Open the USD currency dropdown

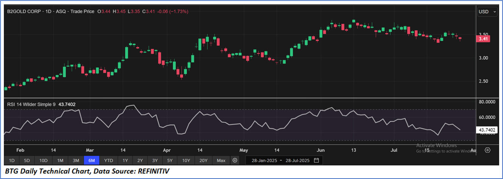pos(488,12)
